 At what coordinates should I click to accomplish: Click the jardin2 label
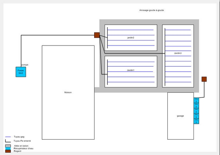(131, 37)
